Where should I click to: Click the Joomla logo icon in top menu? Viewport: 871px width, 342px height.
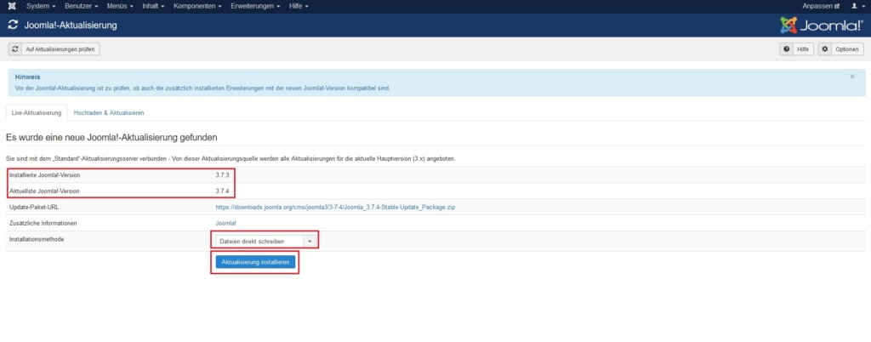(x=13, y=6)
